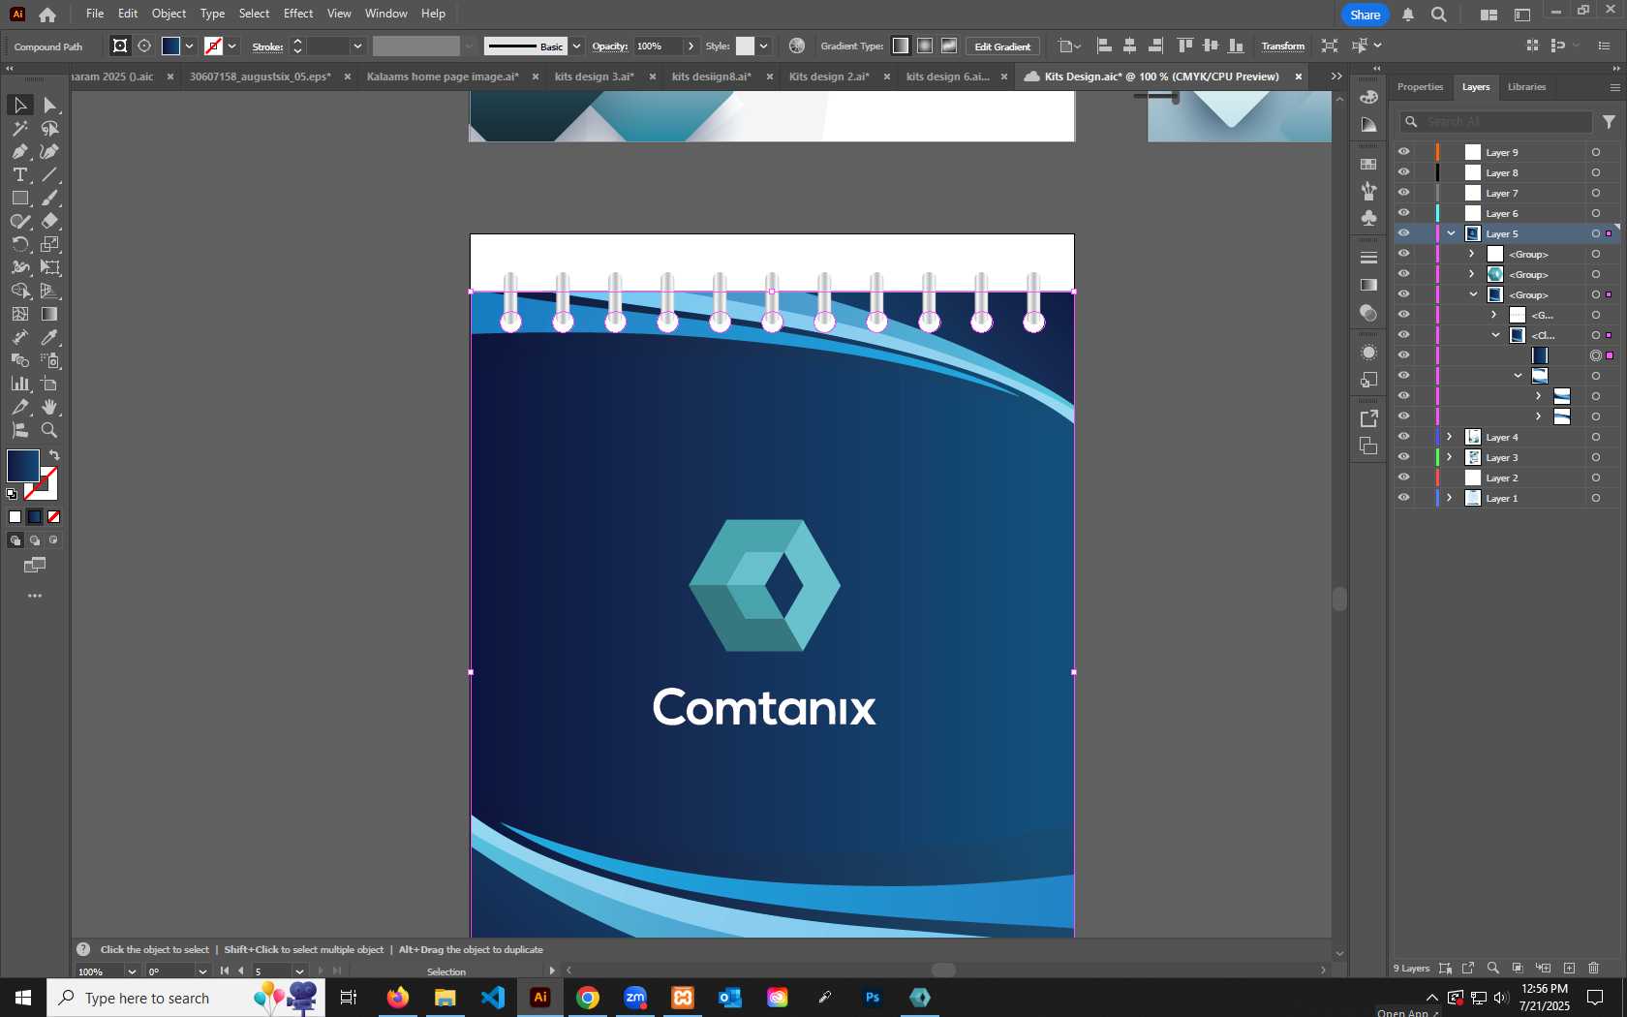Viewport: 1627px width, 1017px height.
Task: Select the Eraser tool
Action: pyautogui.click(x=50, y=221)
